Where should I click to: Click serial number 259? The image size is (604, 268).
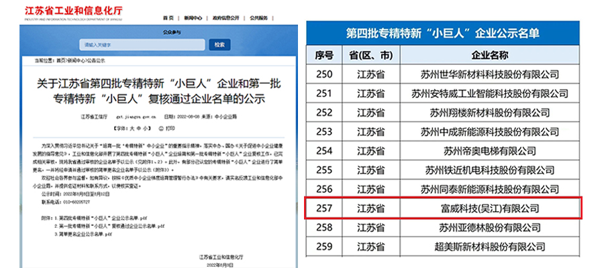(x=323, y=246)
